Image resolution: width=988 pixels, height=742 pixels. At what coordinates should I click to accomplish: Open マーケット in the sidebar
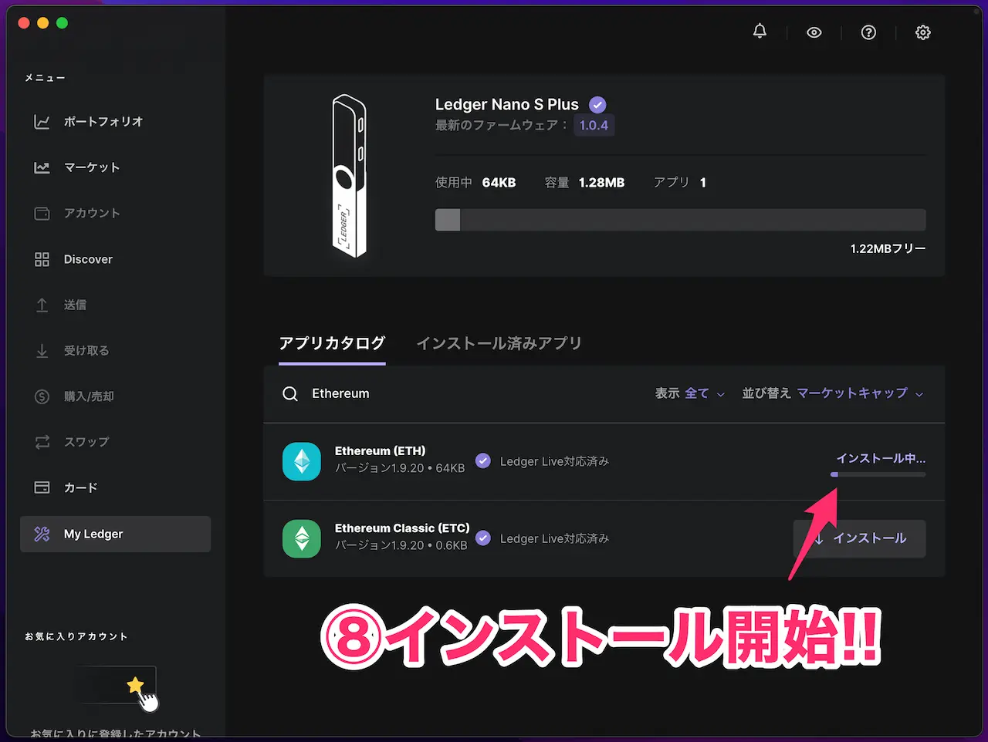115,167
